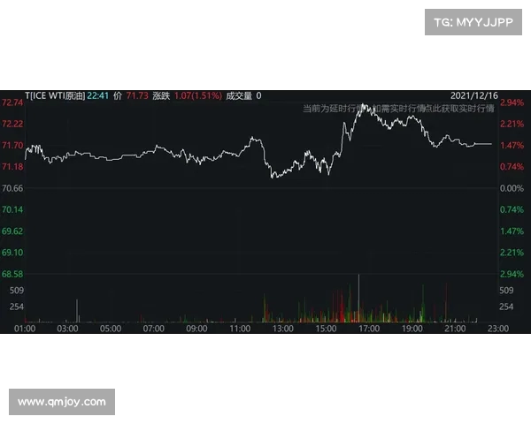The height and width of the screenshot is (424, 531).
Task: Click the TG: MYYJJPP watermark badge
Action: [x=473, y=22]
